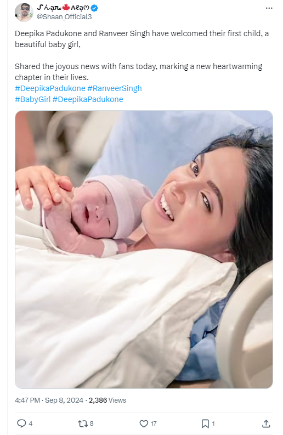Like the post with heart icon
The height and width of the screenshot is (435, 283).
[144, 423]
